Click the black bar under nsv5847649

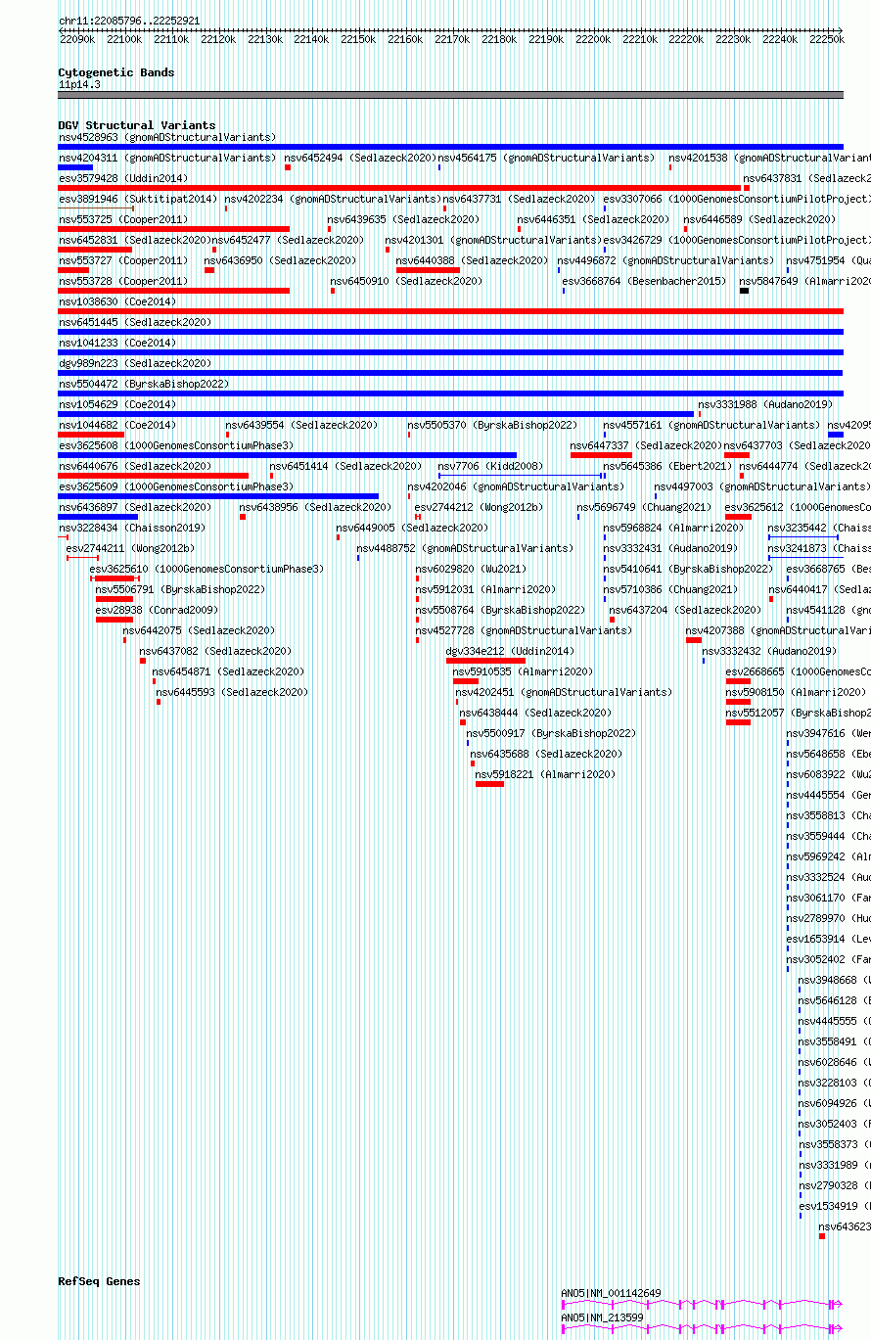point(745,291)
